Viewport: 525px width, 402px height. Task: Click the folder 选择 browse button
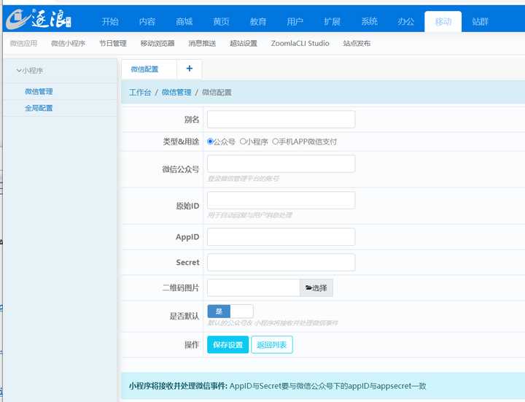pos(316,288)
